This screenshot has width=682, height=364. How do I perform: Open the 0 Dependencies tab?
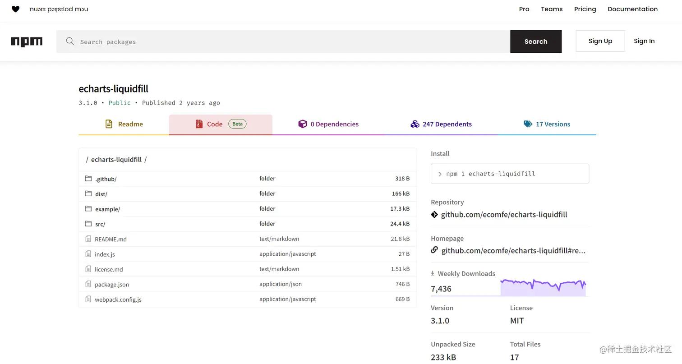(328, 124)
